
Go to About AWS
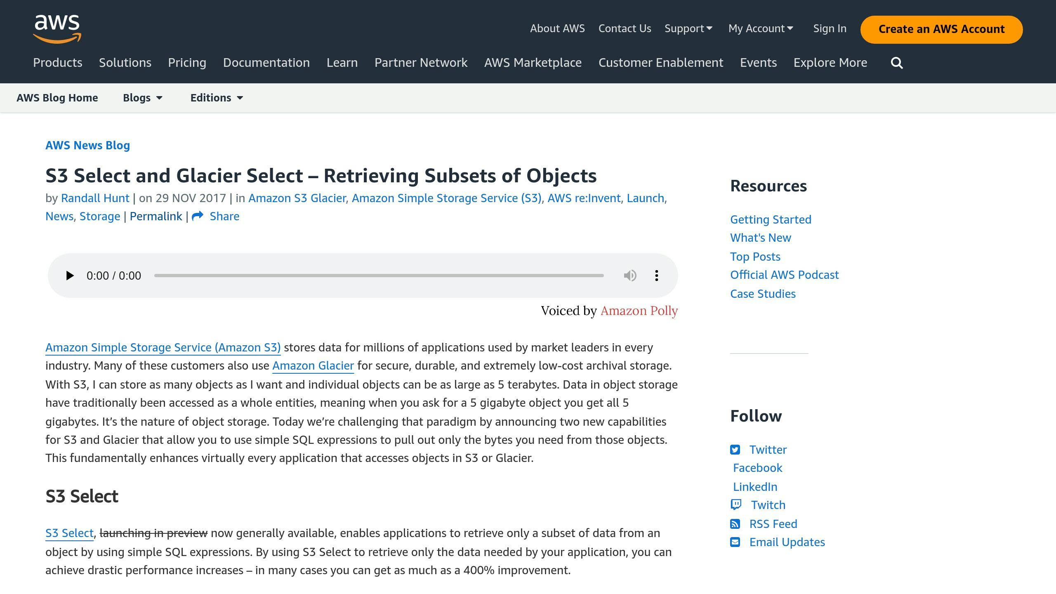557,28
